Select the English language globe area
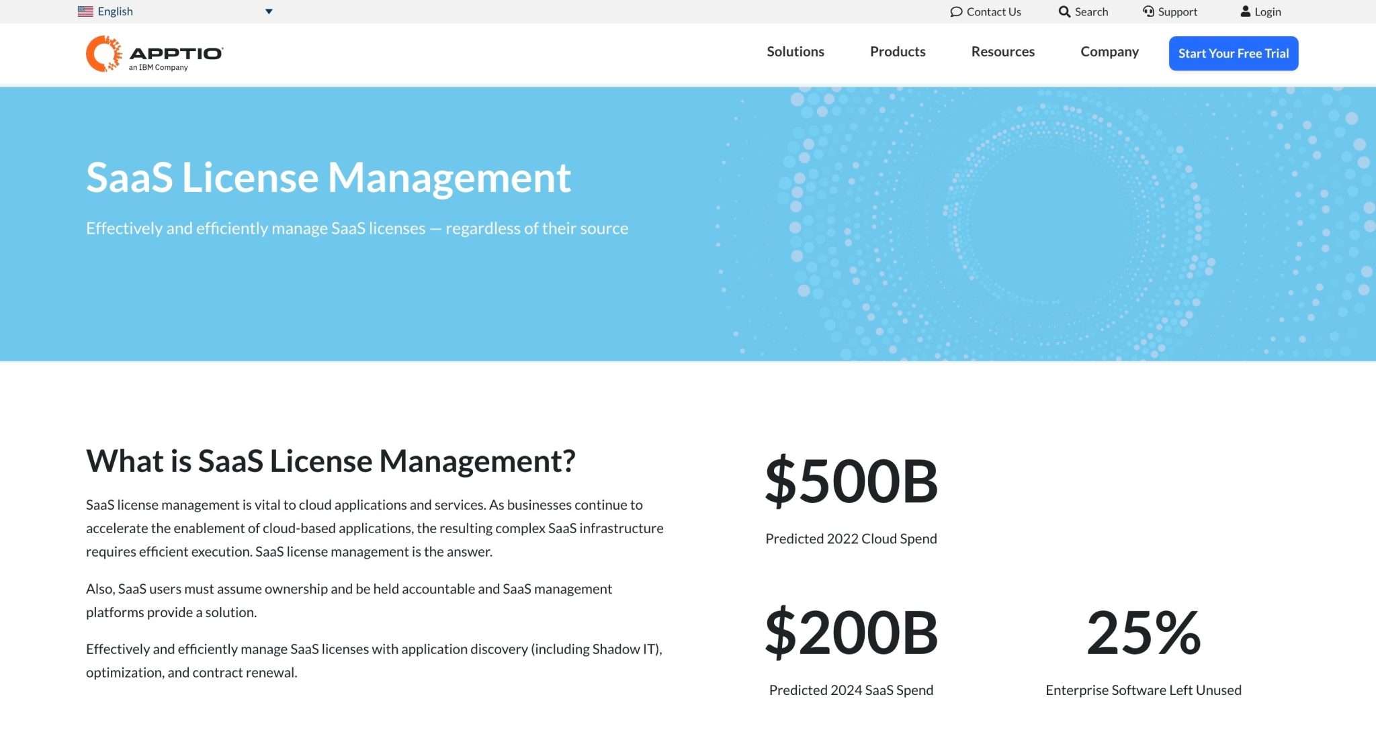Viewport: 1376px width, 748px height. (x=114, y=11)
